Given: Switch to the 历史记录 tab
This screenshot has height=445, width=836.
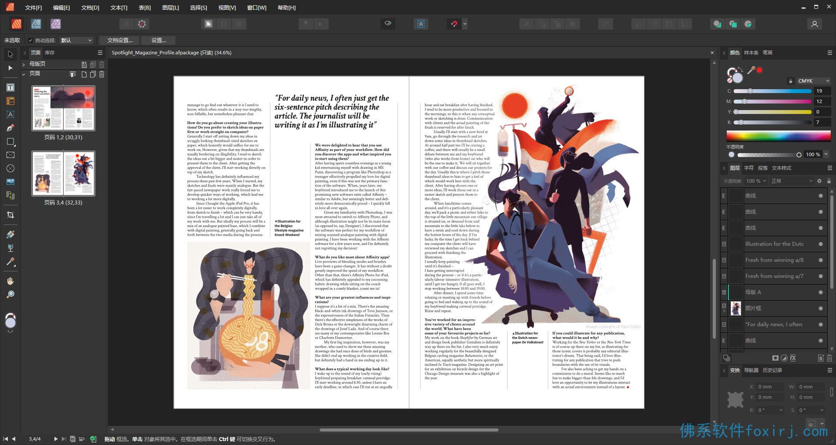Looking at the screenshot, I should pos(772,370).
